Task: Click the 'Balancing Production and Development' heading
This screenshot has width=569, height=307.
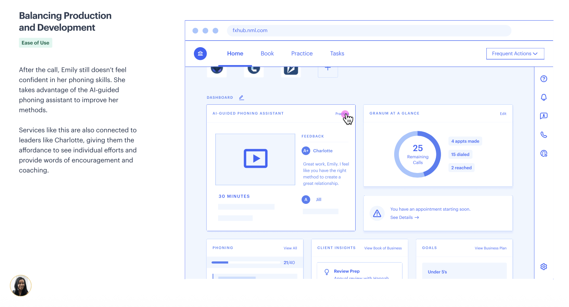Action: pyautogui.click(x=65, y=21)
